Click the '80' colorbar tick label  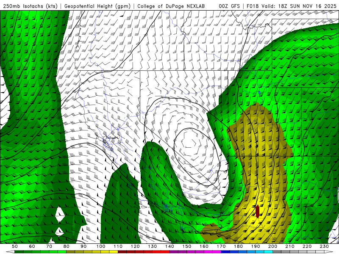pyautogui.click(x=67, y=246)
